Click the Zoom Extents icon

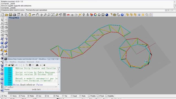pos(53,15)
